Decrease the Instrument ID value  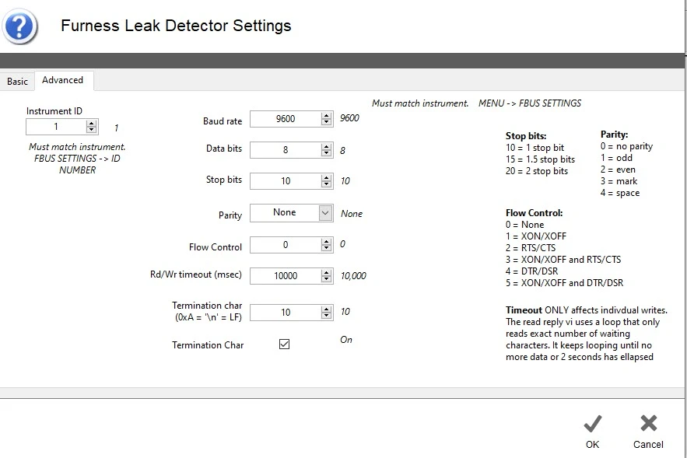tap(92, 130)
